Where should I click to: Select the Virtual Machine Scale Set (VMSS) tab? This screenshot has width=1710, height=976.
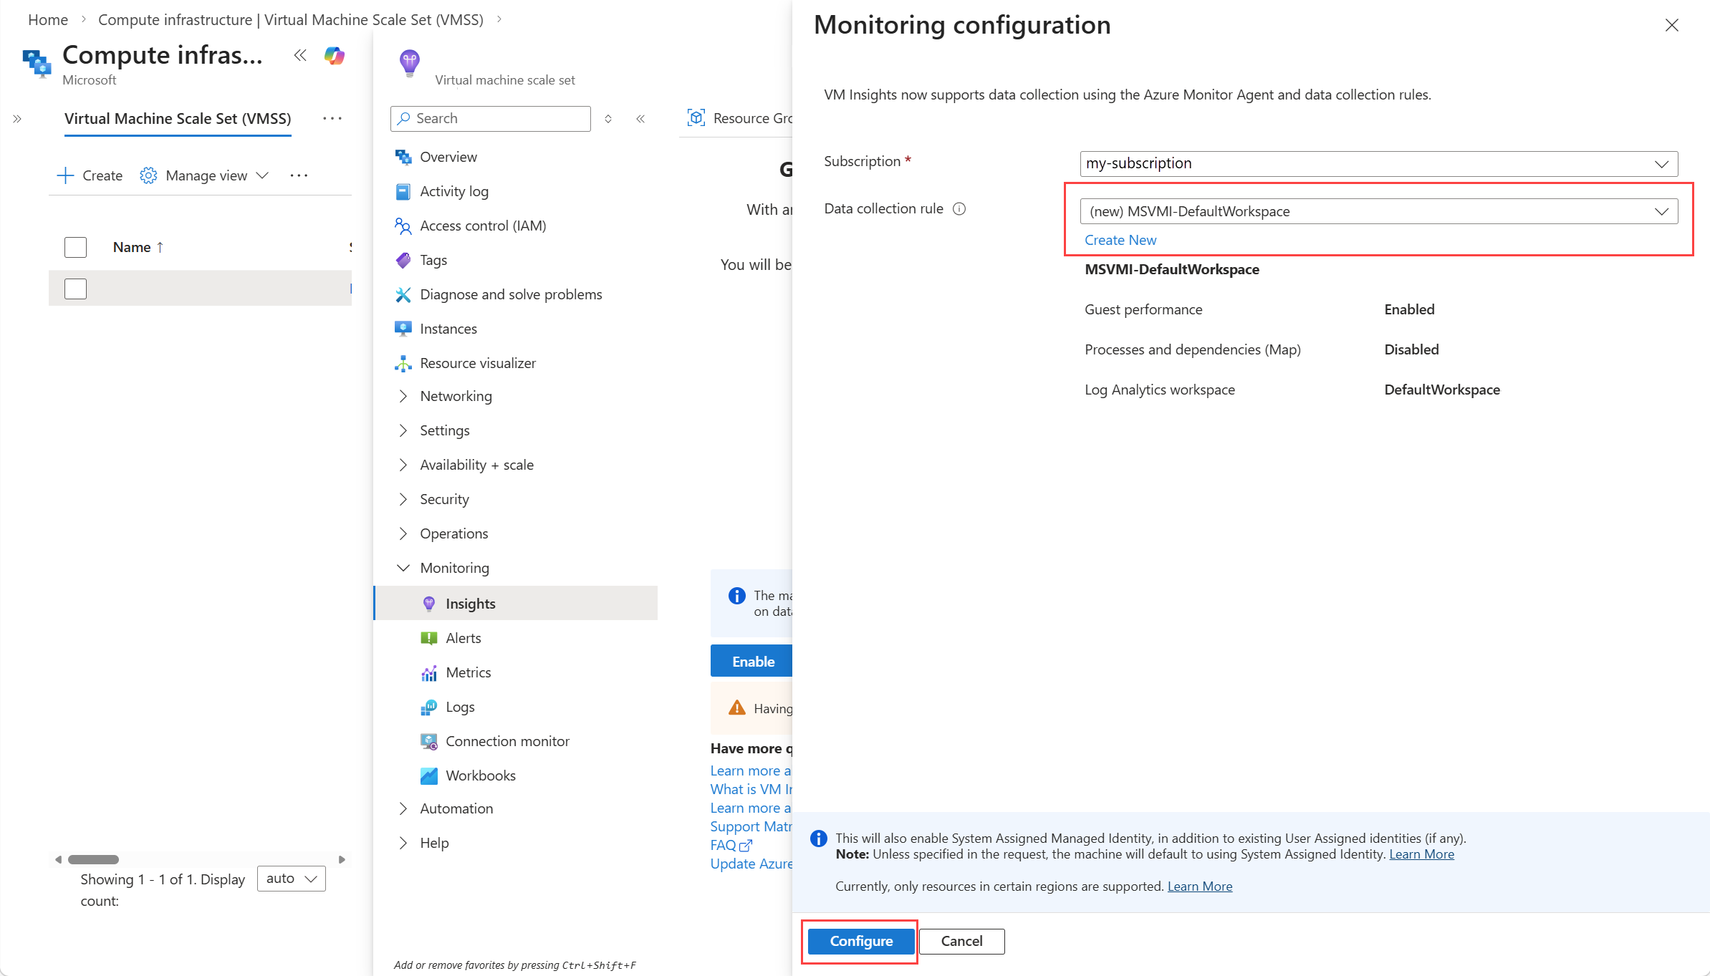click(178, 119)
